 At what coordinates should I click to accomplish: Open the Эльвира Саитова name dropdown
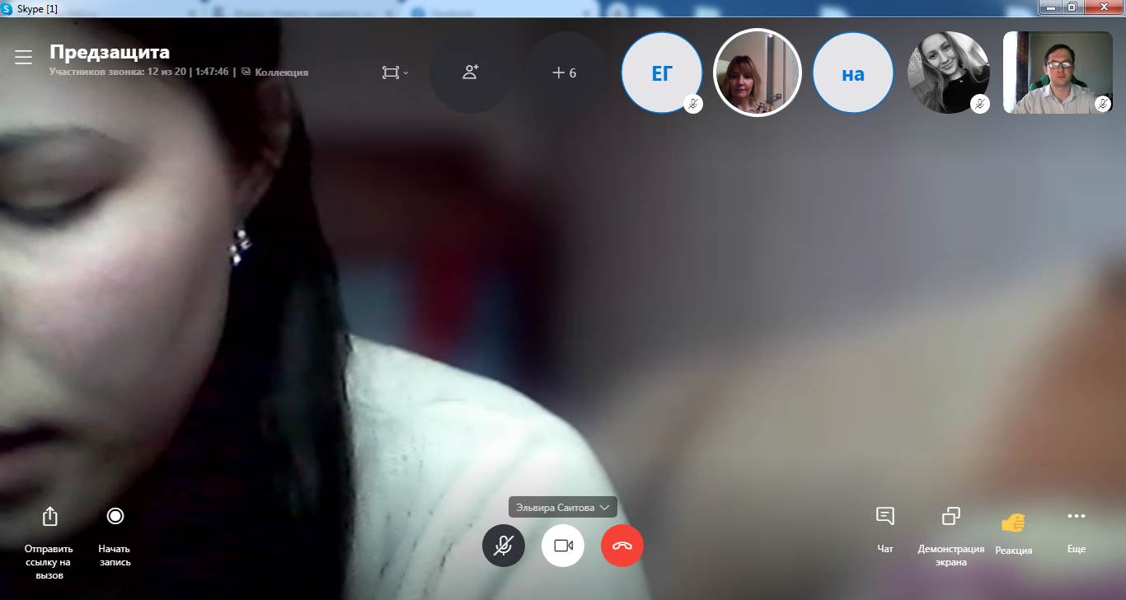coord(562,508)
